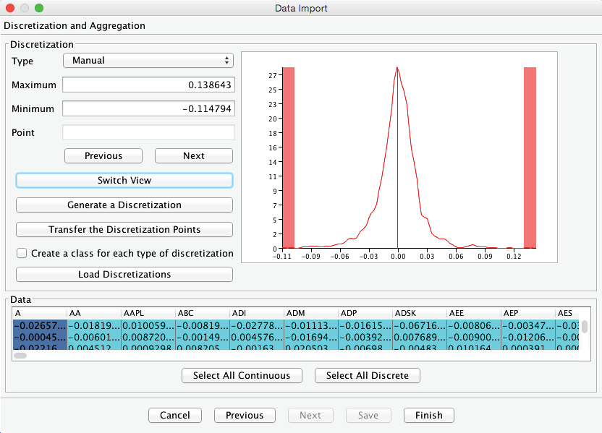This screenshot has width=602, height=433.
Task: Select the ADSK column header
Action: [420, 312]
